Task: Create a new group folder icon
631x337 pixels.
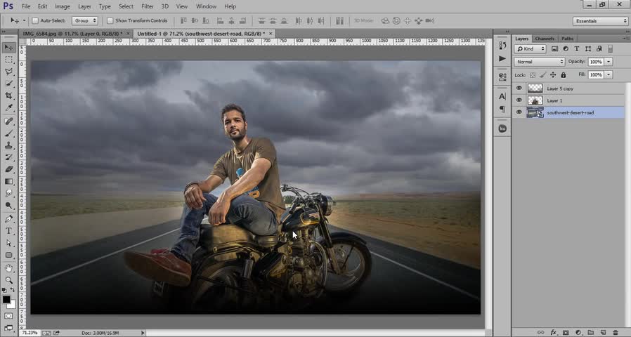Action: click(x=590, y=333)
